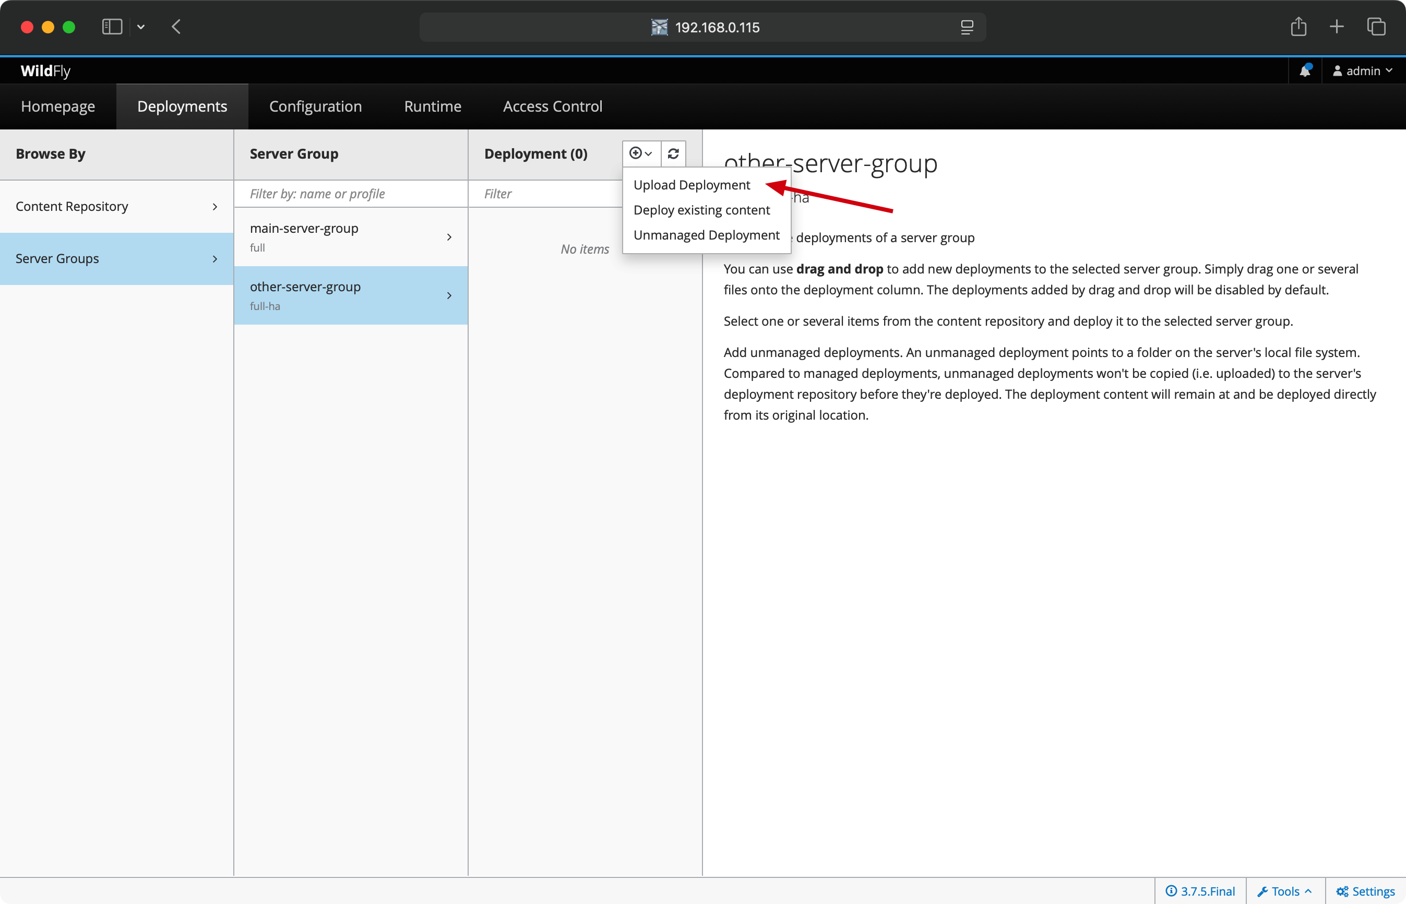Show the tab overview icon
1406x904 pixels.
[1376, 27]
